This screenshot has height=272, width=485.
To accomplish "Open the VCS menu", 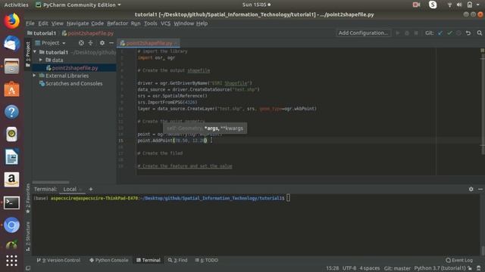I will 165,23.
